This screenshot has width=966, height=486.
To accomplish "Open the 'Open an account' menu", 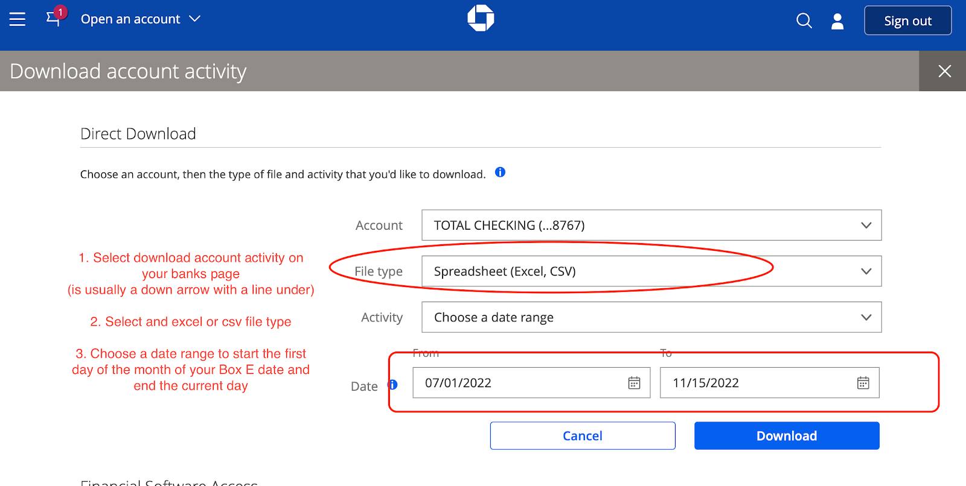I will coord(131,19).
